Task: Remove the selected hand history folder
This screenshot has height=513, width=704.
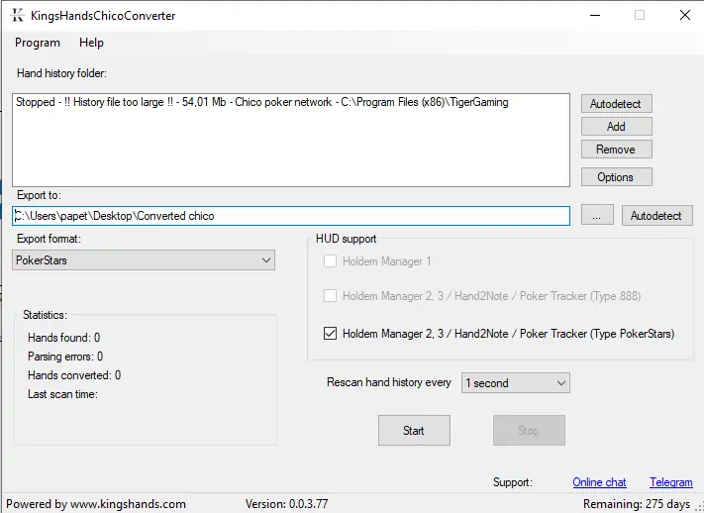Action: click(615, 150)
